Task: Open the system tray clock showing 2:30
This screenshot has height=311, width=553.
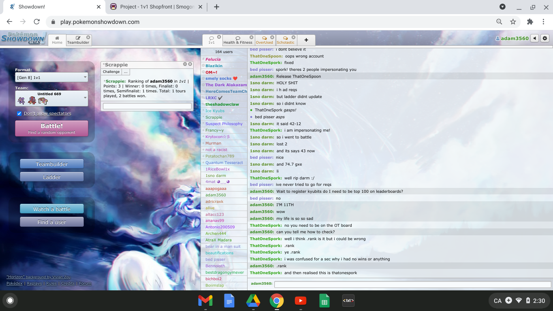Action: tap(539, 301)
